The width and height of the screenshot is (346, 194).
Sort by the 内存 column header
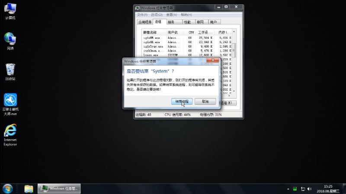pyautogui.click(x=223, y=32)
